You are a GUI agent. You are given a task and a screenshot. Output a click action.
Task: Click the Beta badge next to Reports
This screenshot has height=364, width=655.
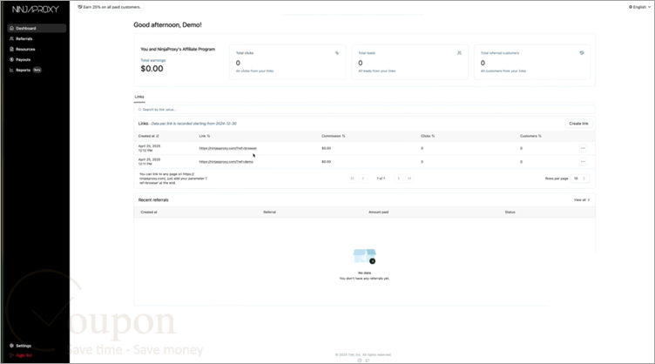[37, 71]
